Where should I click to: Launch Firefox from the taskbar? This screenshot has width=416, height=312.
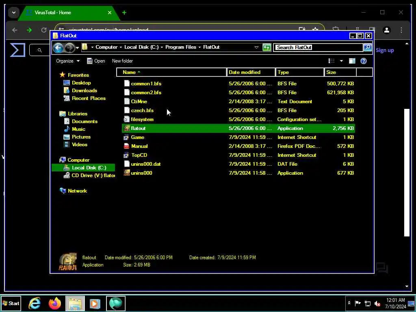coord(55,303)
